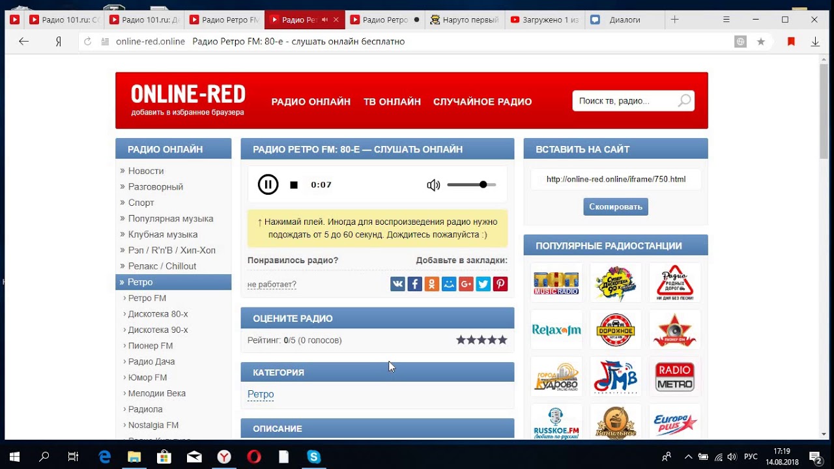Share on Odnoklassniki icon
The width and height of the screenshot is (834, 469).
[432, 284]
